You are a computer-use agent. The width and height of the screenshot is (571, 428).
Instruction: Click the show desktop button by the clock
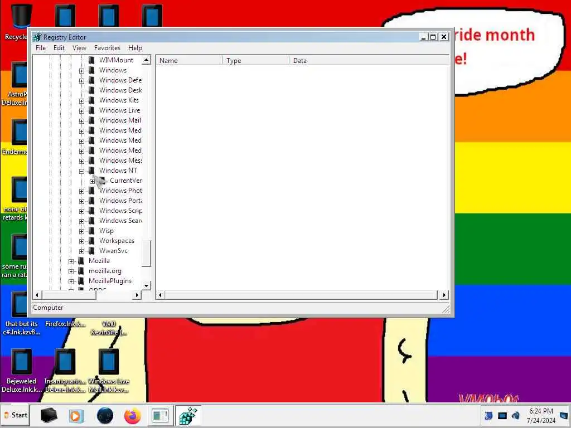coord(564,415)
